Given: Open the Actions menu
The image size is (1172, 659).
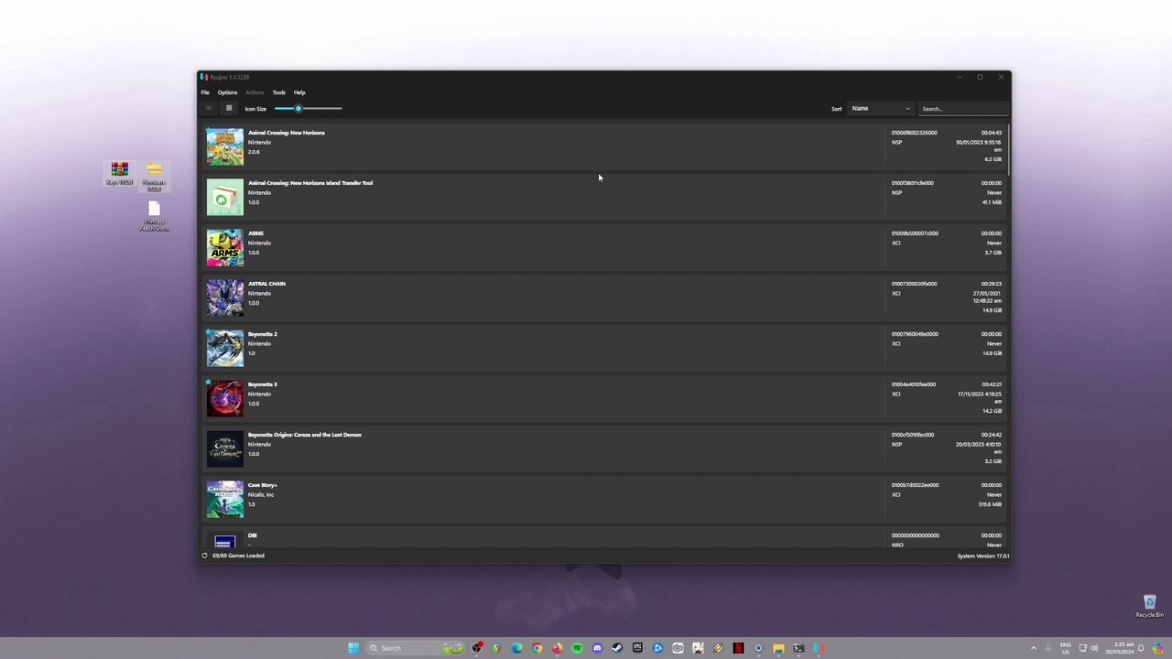Looking at the screenshot, I should (255, 92).
